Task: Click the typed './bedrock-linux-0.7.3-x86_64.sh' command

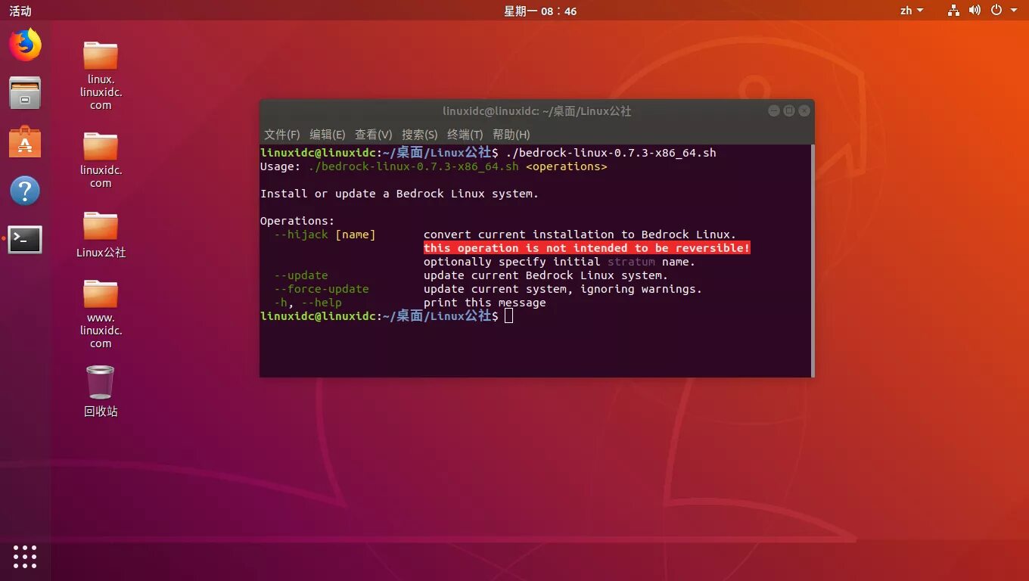Action: (611, 153)
